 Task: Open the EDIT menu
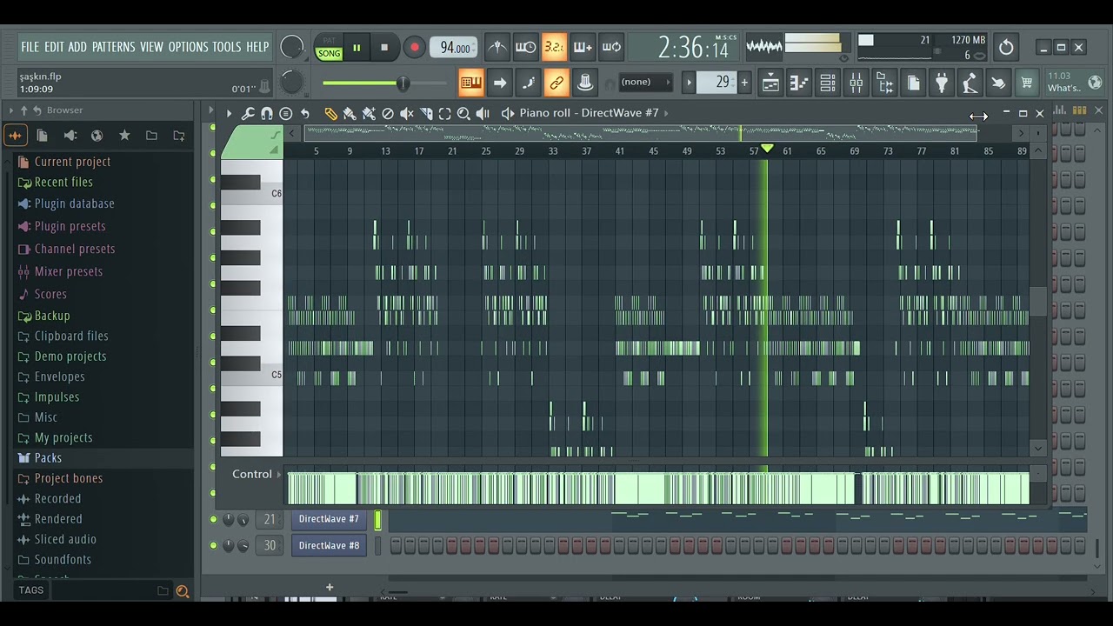(54, 47)
